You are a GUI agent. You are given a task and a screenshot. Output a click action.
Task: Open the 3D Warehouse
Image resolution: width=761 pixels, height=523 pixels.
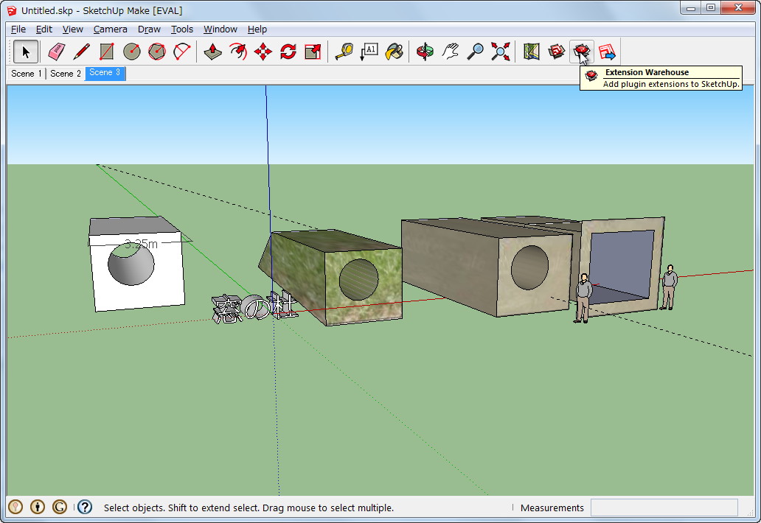(556, 52)
